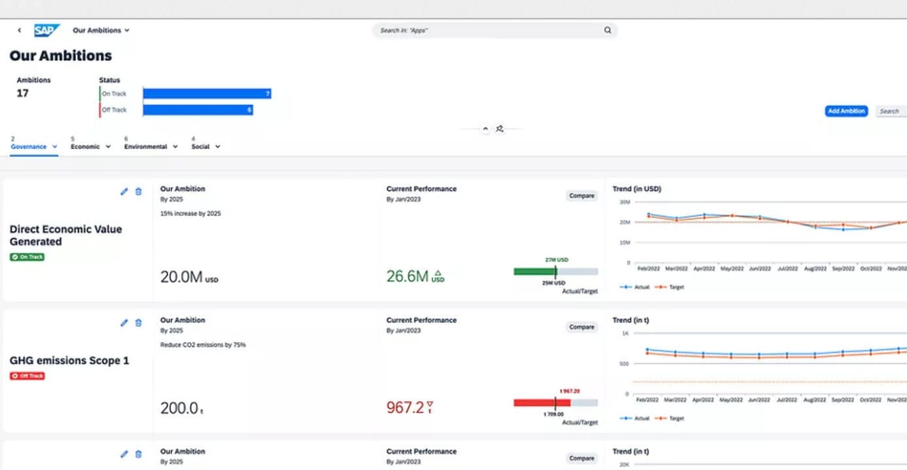907x470 pixels.
Task: Click the SAP logo
Action: coord(46,30)
